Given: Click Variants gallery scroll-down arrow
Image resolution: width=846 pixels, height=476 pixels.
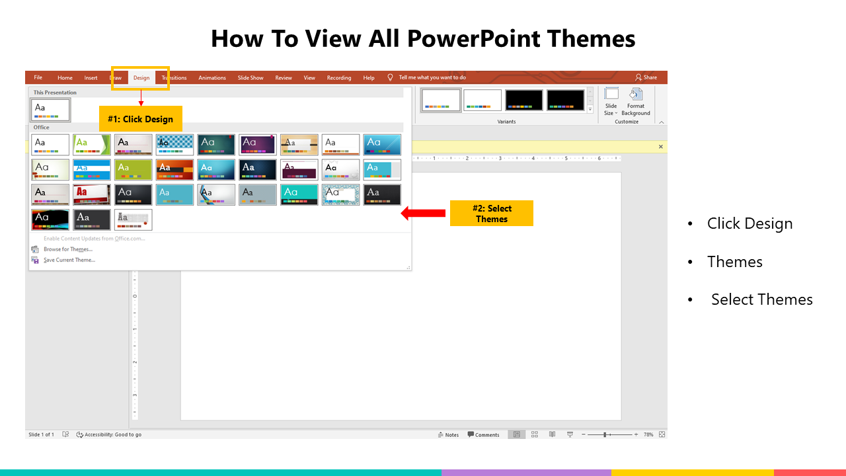Looking at the screenshot, I should (x=590, y=101).
